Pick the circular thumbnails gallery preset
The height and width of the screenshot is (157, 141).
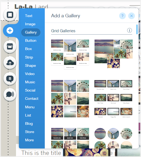tap(113, 138)
